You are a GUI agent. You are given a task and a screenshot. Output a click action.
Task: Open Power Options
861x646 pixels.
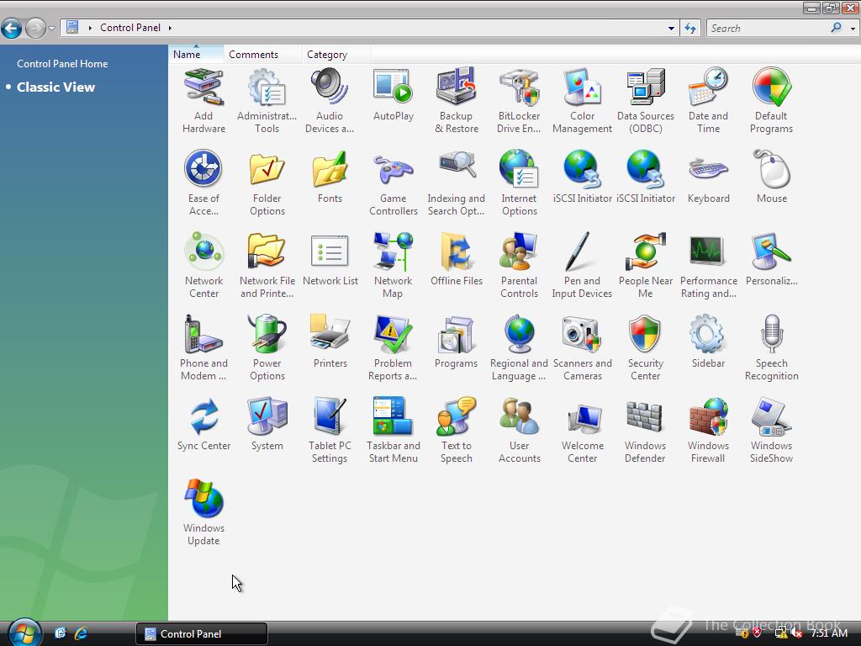pyautogui.click(x=267, y=347)
